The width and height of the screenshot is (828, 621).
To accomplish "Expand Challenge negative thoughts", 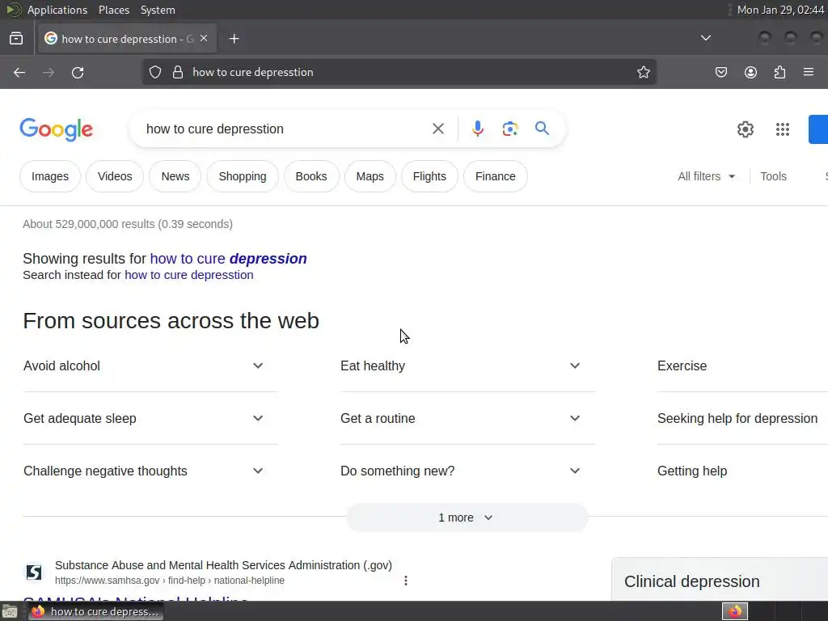I will (x=150, y=471).
